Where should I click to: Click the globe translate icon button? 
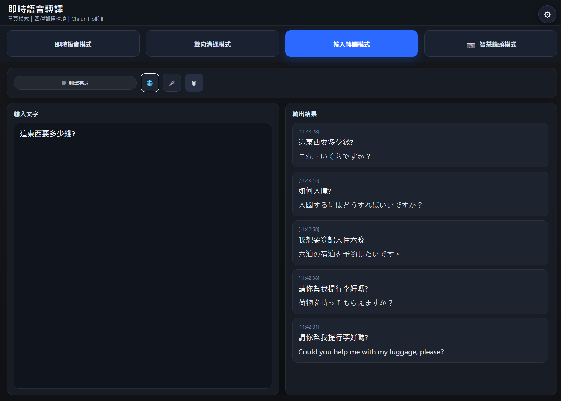click(150, 83)
